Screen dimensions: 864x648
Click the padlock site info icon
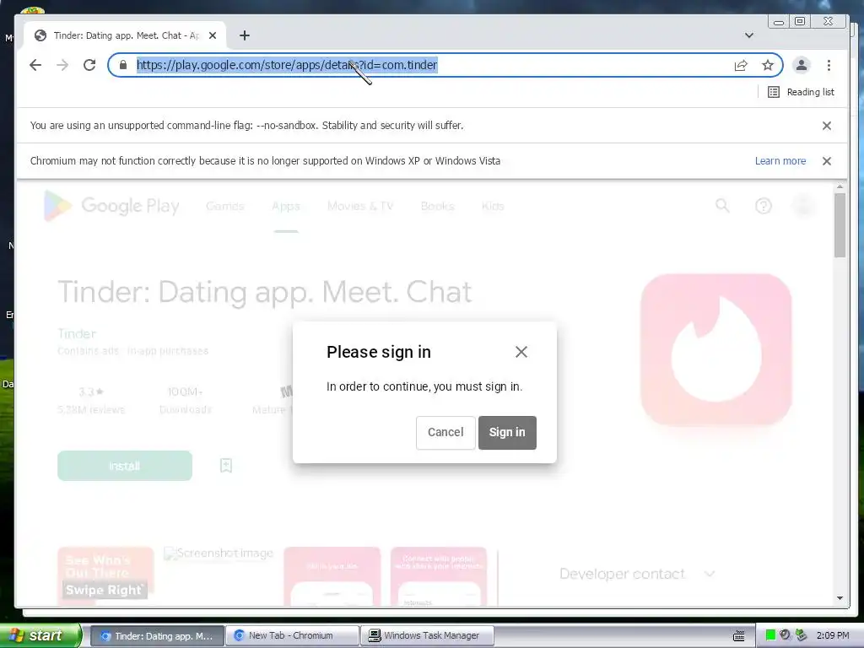[x=123, y=65]
